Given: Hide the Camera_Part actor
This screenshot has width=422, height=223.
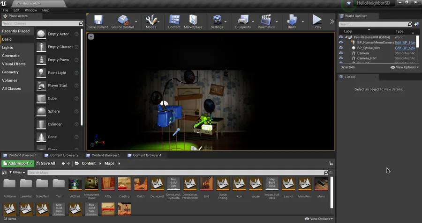Looking at the screenshot, I should [x=341, y=58].
